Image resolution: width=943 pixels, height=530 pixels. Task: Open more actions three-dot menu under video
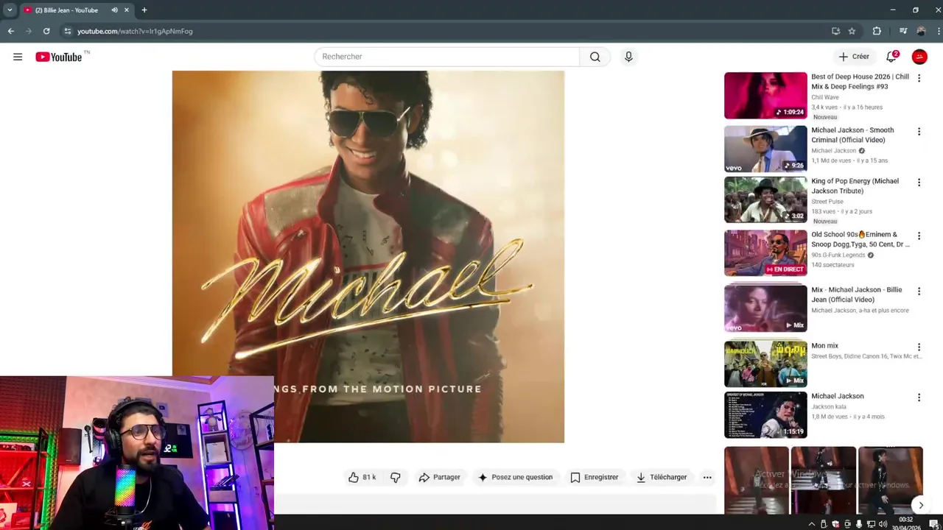pyautogui.click(x=707, y=477)
